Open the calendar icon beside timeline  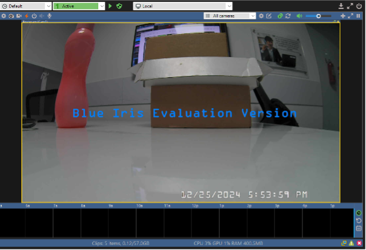(x=359, y=229)
